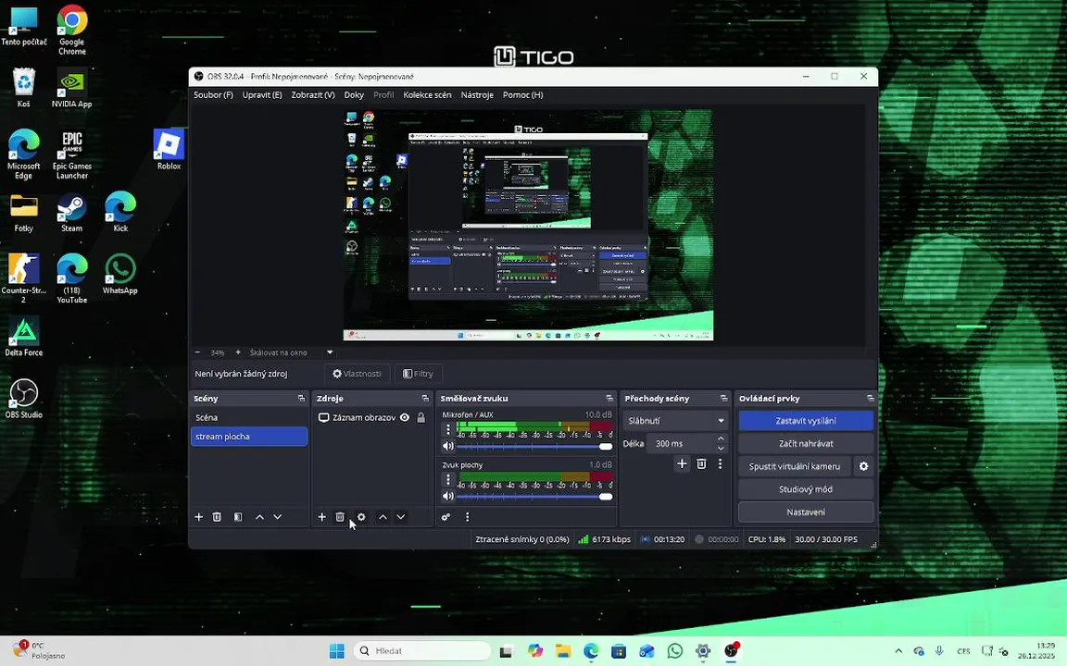Screen dimensions: 1067x666
Task: Click the Hledat taskbar search box
Action: click(422, 651)
